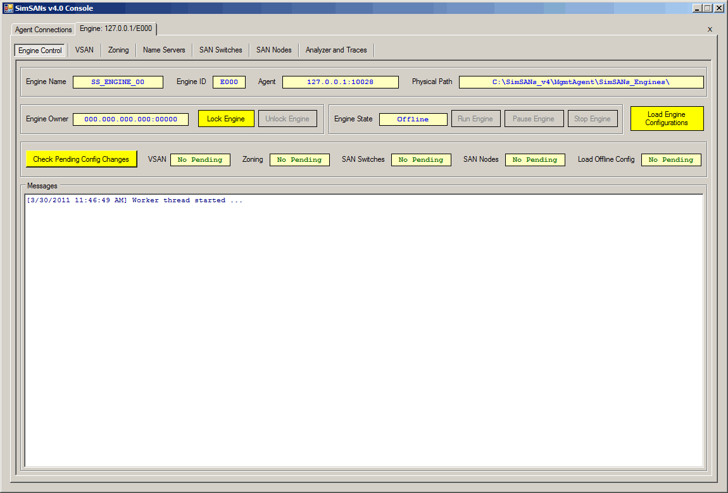The image size is (728, 493).
Task: Open the Analyzer and Traces tab
Action: coord(336,50)
